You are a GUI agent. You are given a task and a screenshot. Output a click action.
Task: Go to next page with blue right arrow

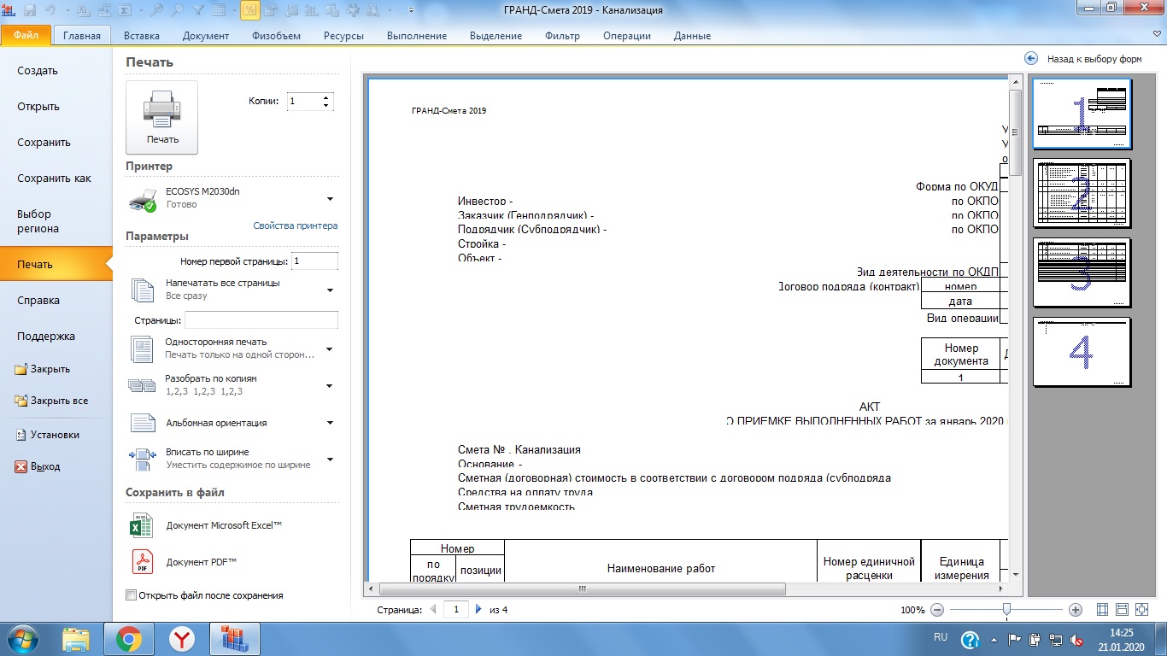click(x=478, y=610)
